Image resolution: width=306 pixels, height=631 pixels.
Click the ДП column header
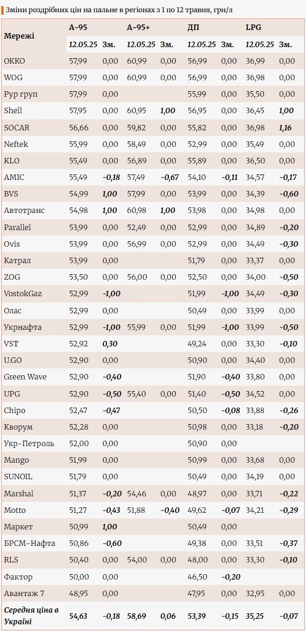point(193,28)
